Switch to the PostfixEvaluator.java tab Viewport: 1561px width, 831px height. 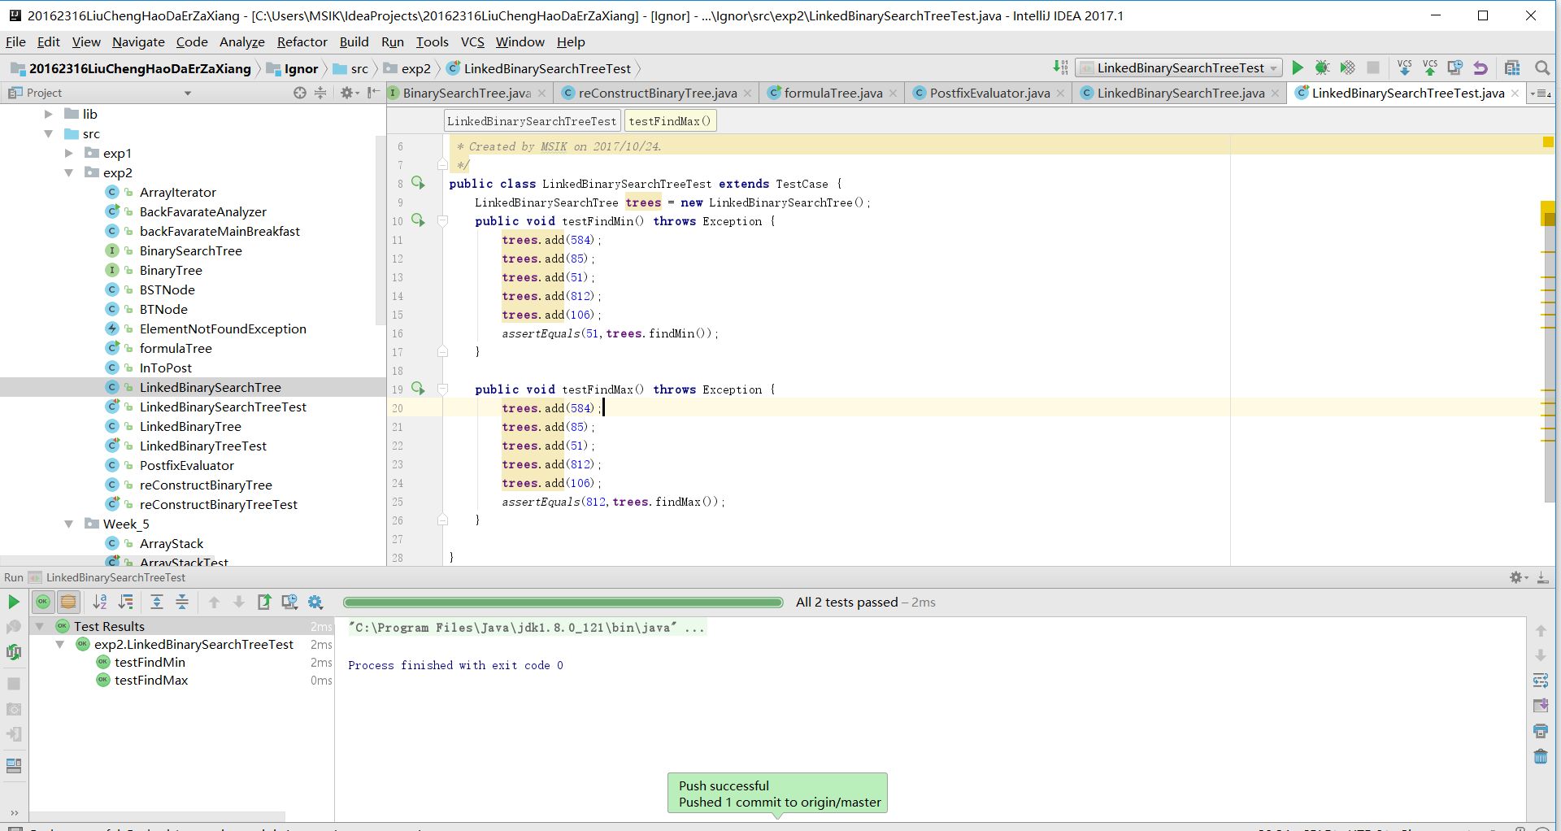tap(989, 93)
